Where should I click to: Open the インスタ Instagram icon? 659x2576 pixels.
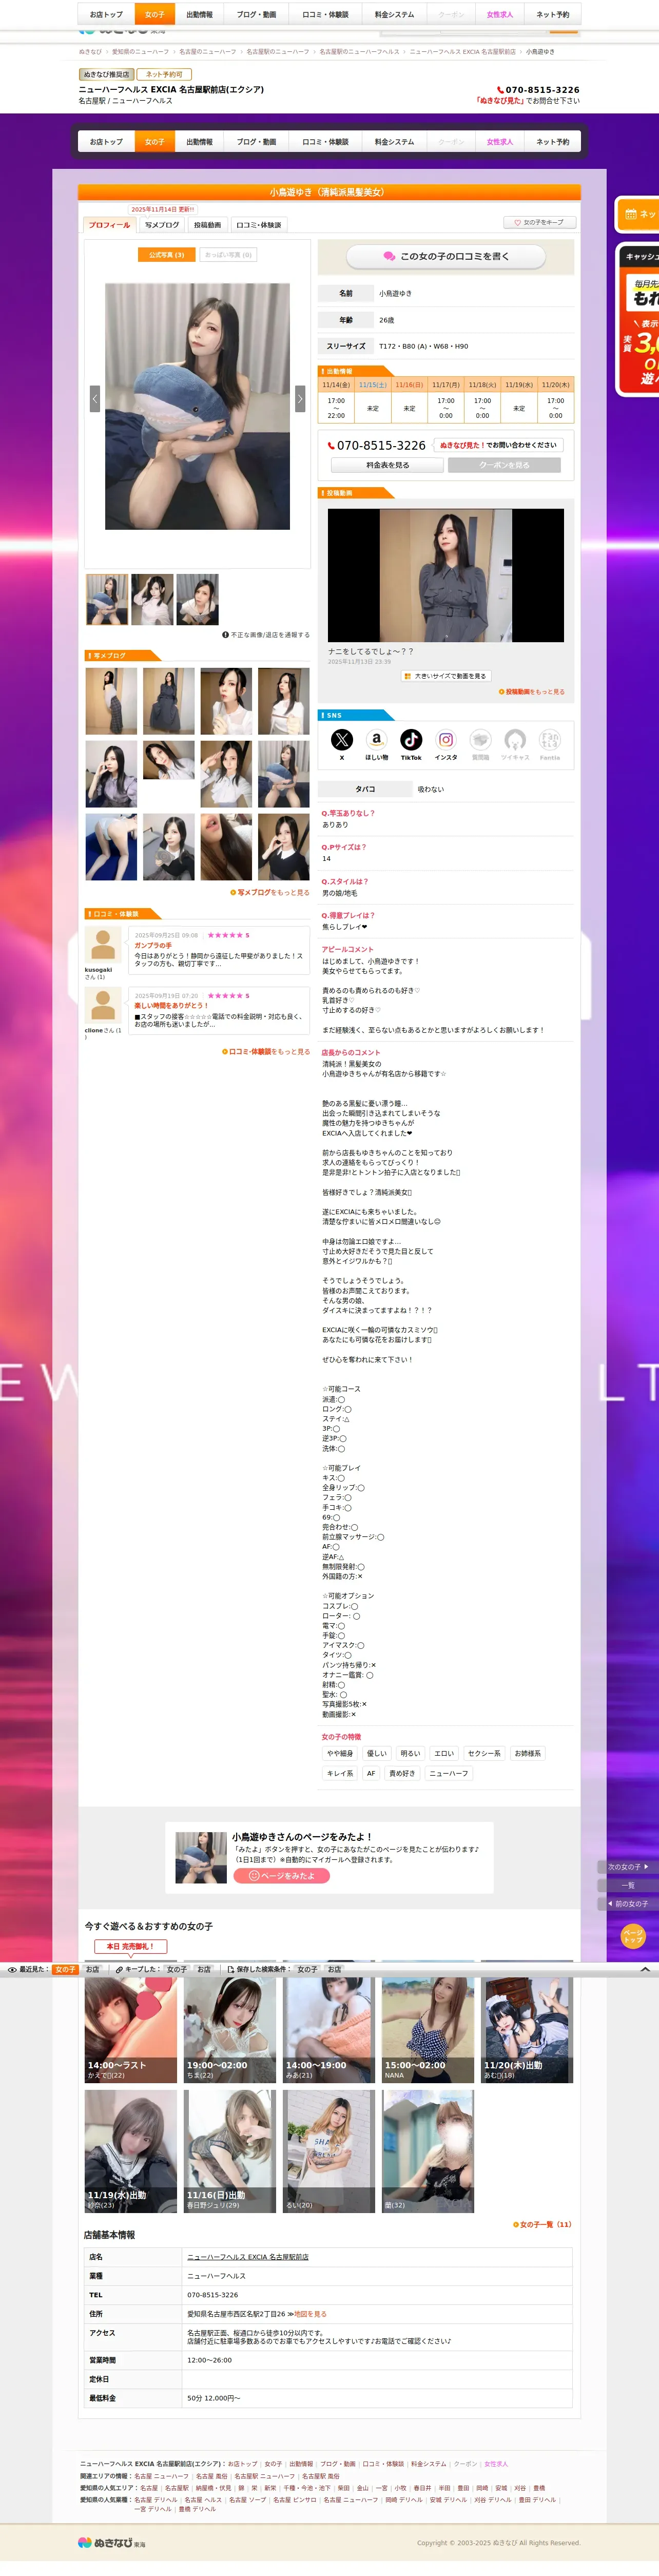point(446,739)
